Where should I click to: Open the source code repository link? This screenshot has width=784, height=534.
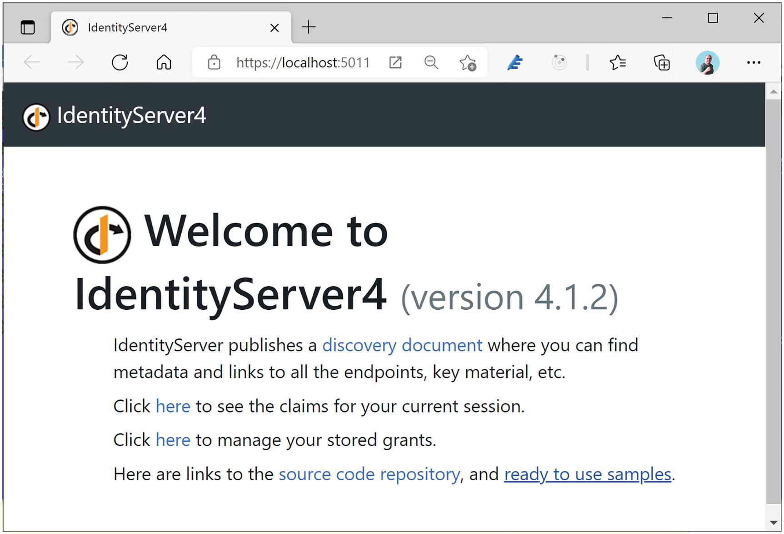(x=369, y=474)
